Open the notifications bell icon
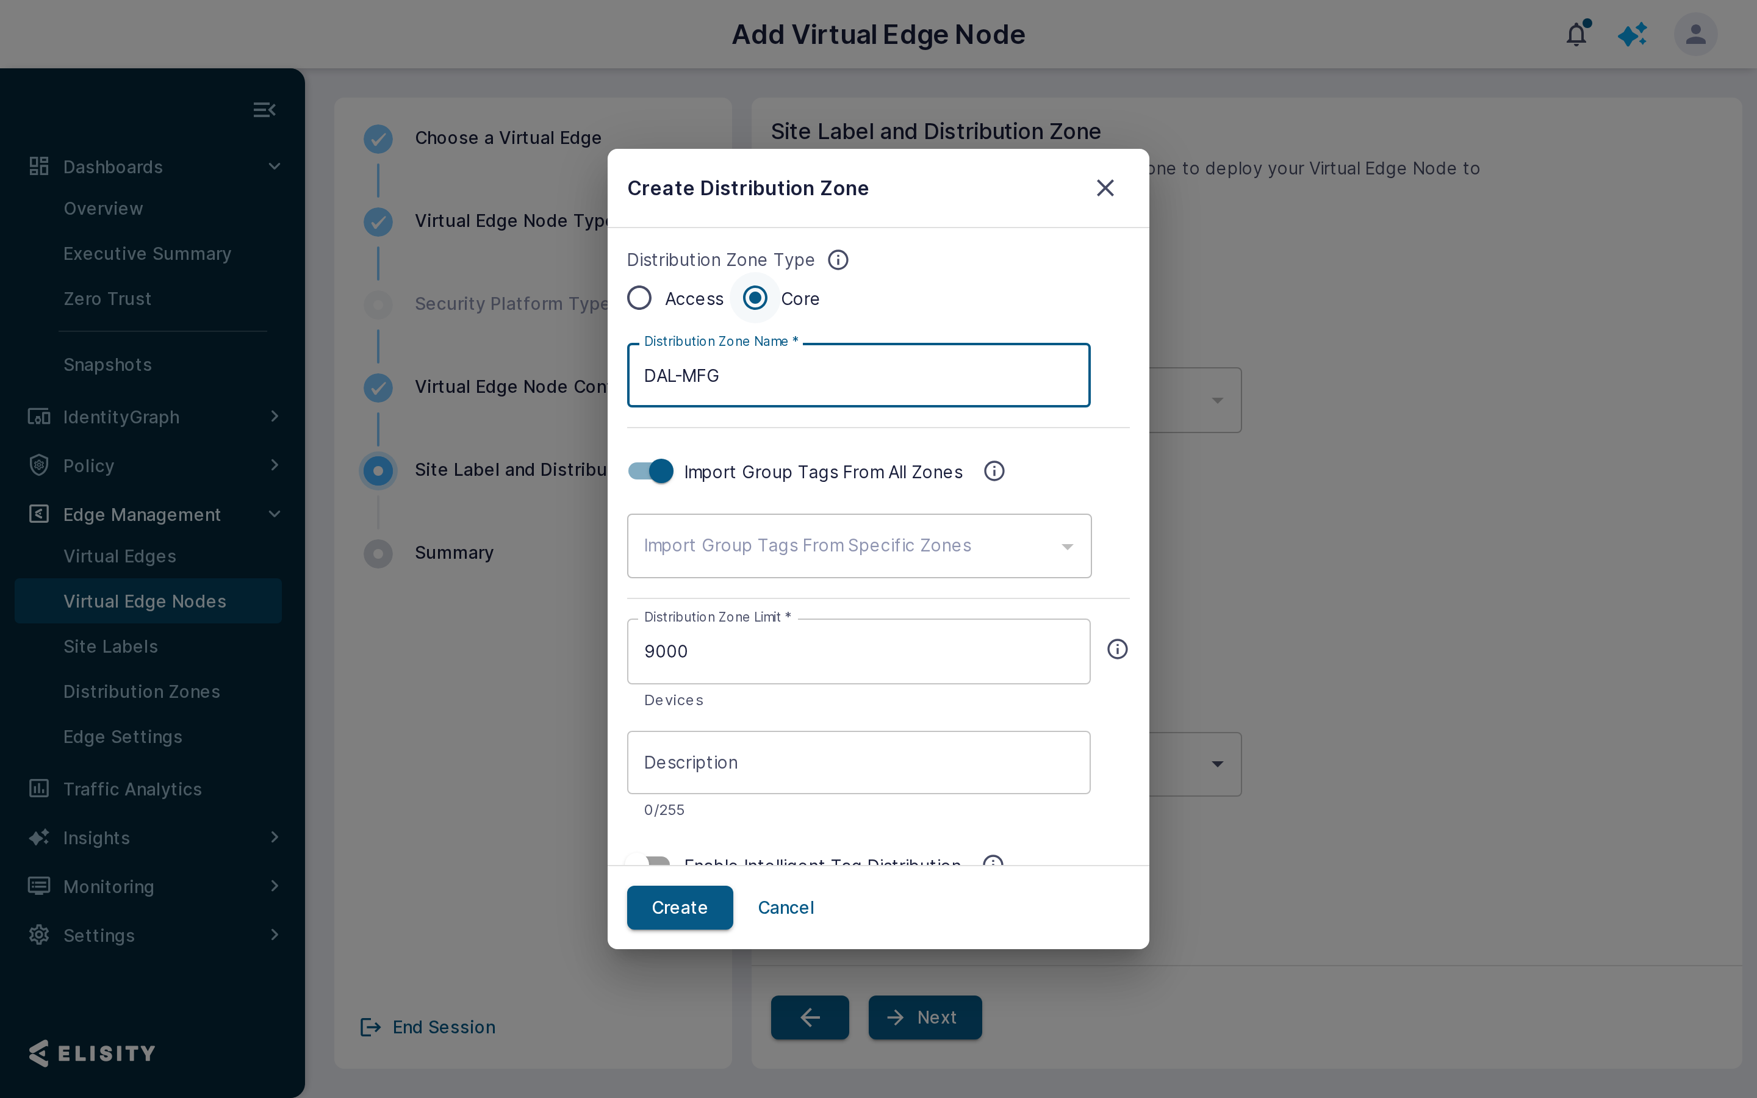The height and width of the screenshot is (1098, 1757). (1576, 34)
